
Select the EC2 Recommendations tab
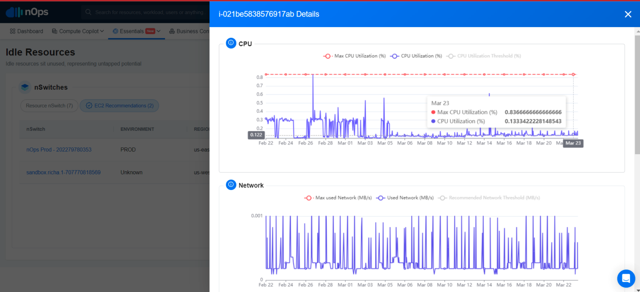[119, 105]
